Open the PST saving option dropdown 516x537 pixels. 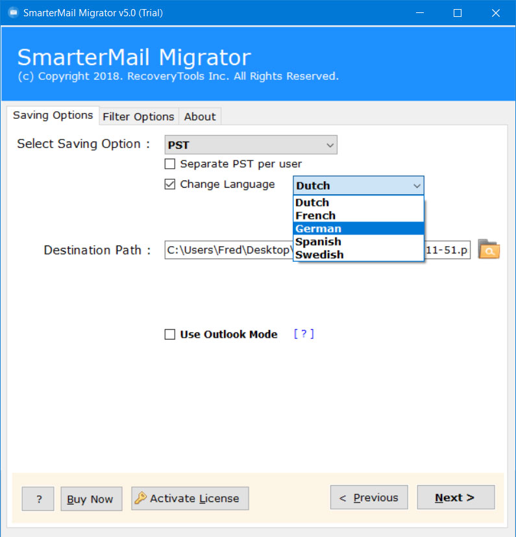point(251,145)
